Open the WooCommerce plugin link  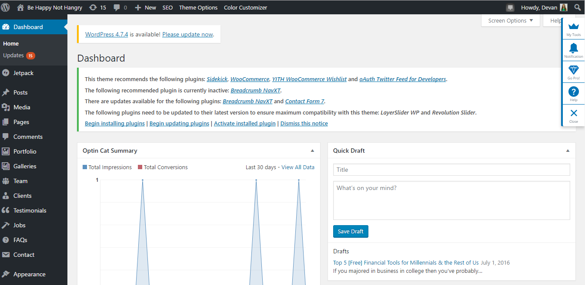pyautogui.click(x=250, y=79)
